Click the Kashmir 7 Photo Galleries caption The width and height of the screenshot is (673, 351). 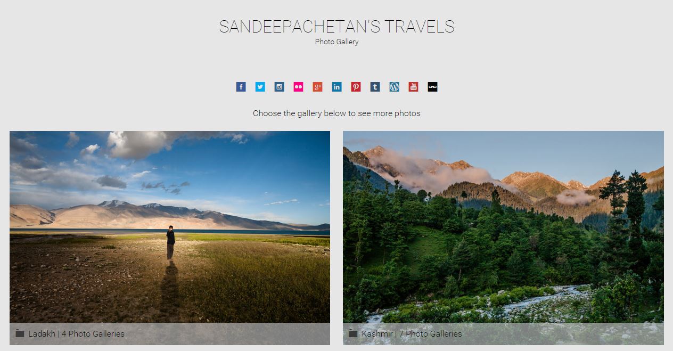point(412,334)
